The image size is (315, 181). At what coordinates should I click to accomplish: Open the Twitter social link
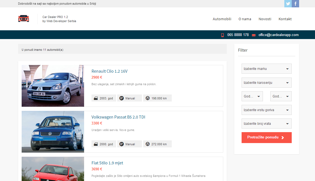288,4
